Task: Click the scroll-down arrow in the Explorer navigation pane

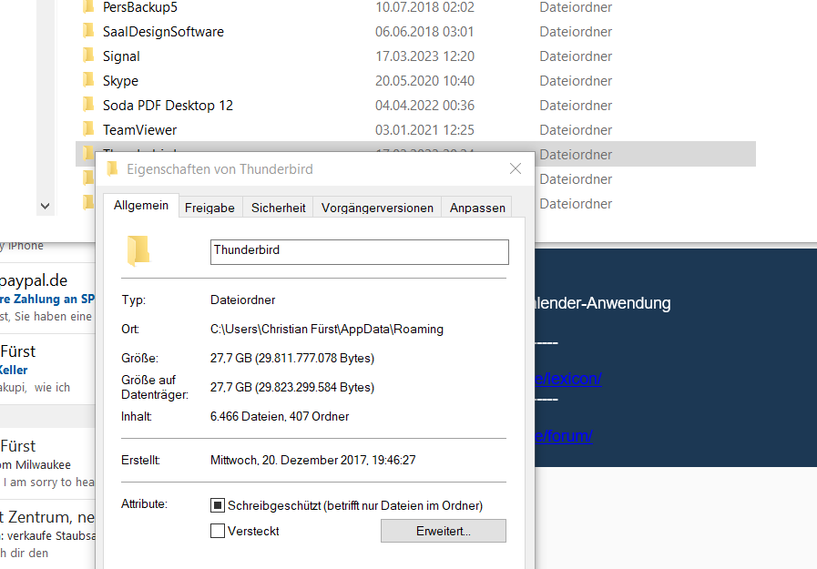Action: 46,206
